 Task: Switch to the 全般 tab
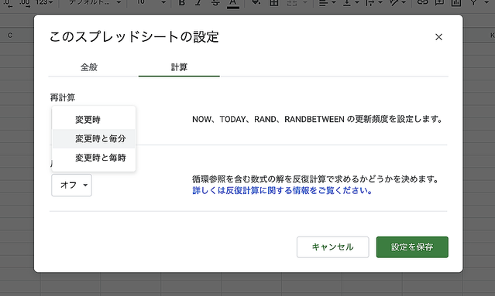click(89, 67)
